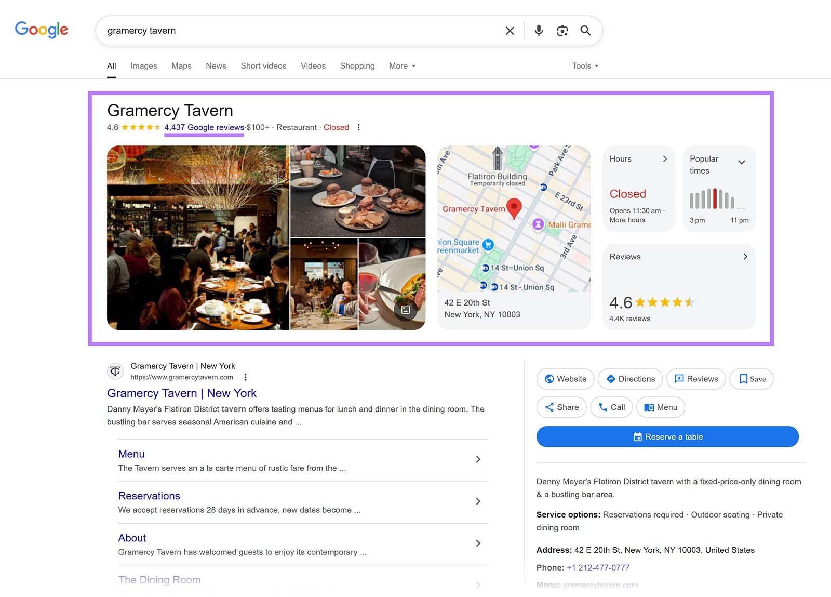
Task: Get Directions using the directions icon
Action: [x=612, y=379]
